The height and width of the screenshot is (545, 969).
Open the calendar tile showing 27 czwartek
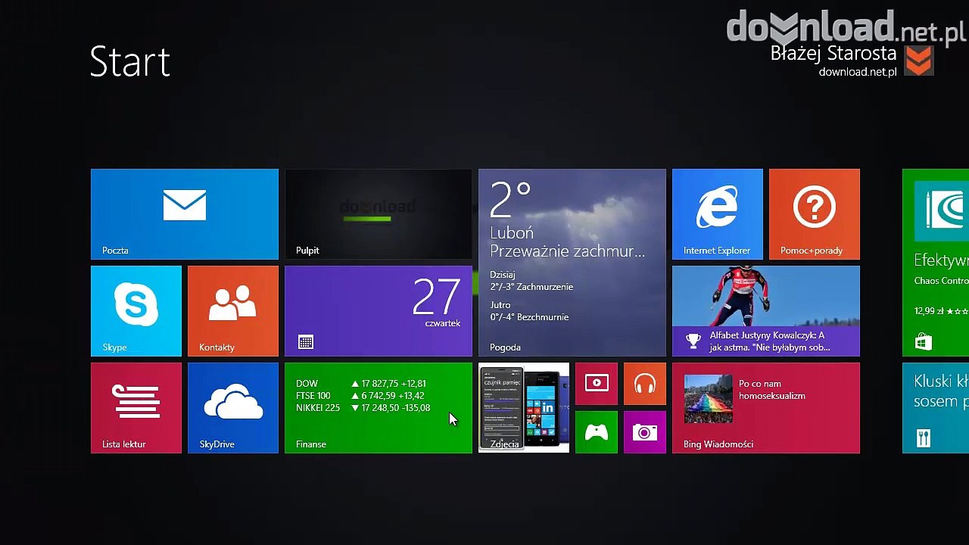[379, 311]
